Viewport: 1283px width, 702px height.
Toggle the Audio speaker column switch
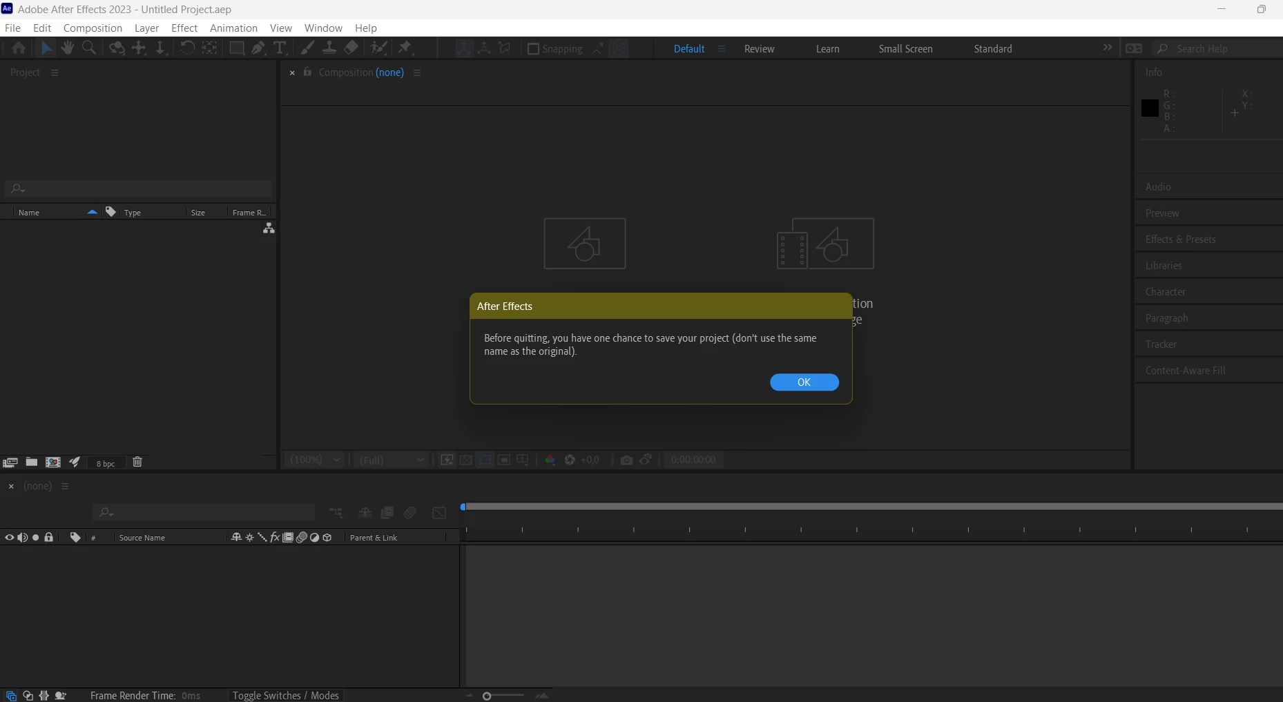point(23,537)
